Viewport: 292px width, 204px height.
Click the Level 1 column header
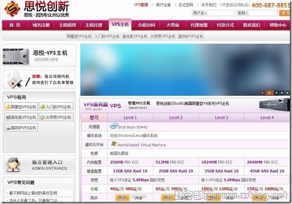coord(130,118)
